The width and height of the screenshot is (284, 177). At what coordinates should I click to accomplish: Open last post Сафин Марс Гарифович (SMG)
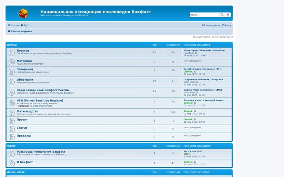pyautogui.click(x=203, y=90)
